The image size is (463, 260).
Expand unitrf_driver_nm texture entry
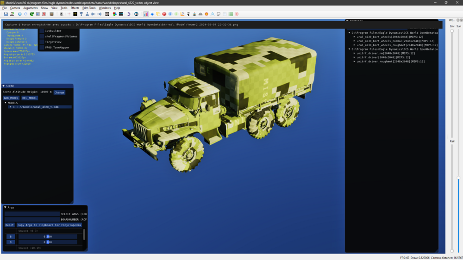point(354,53)
